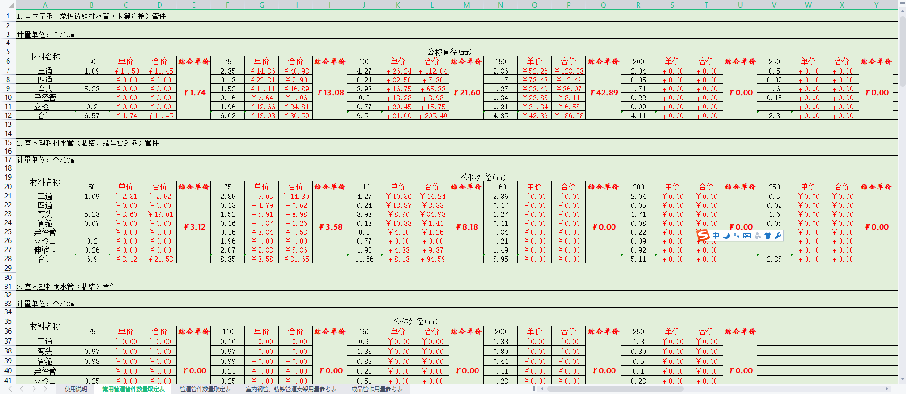906x394 pixels.
Task: Click the horizontal scrollbar thumb
Action: click(x=615, y=389)
